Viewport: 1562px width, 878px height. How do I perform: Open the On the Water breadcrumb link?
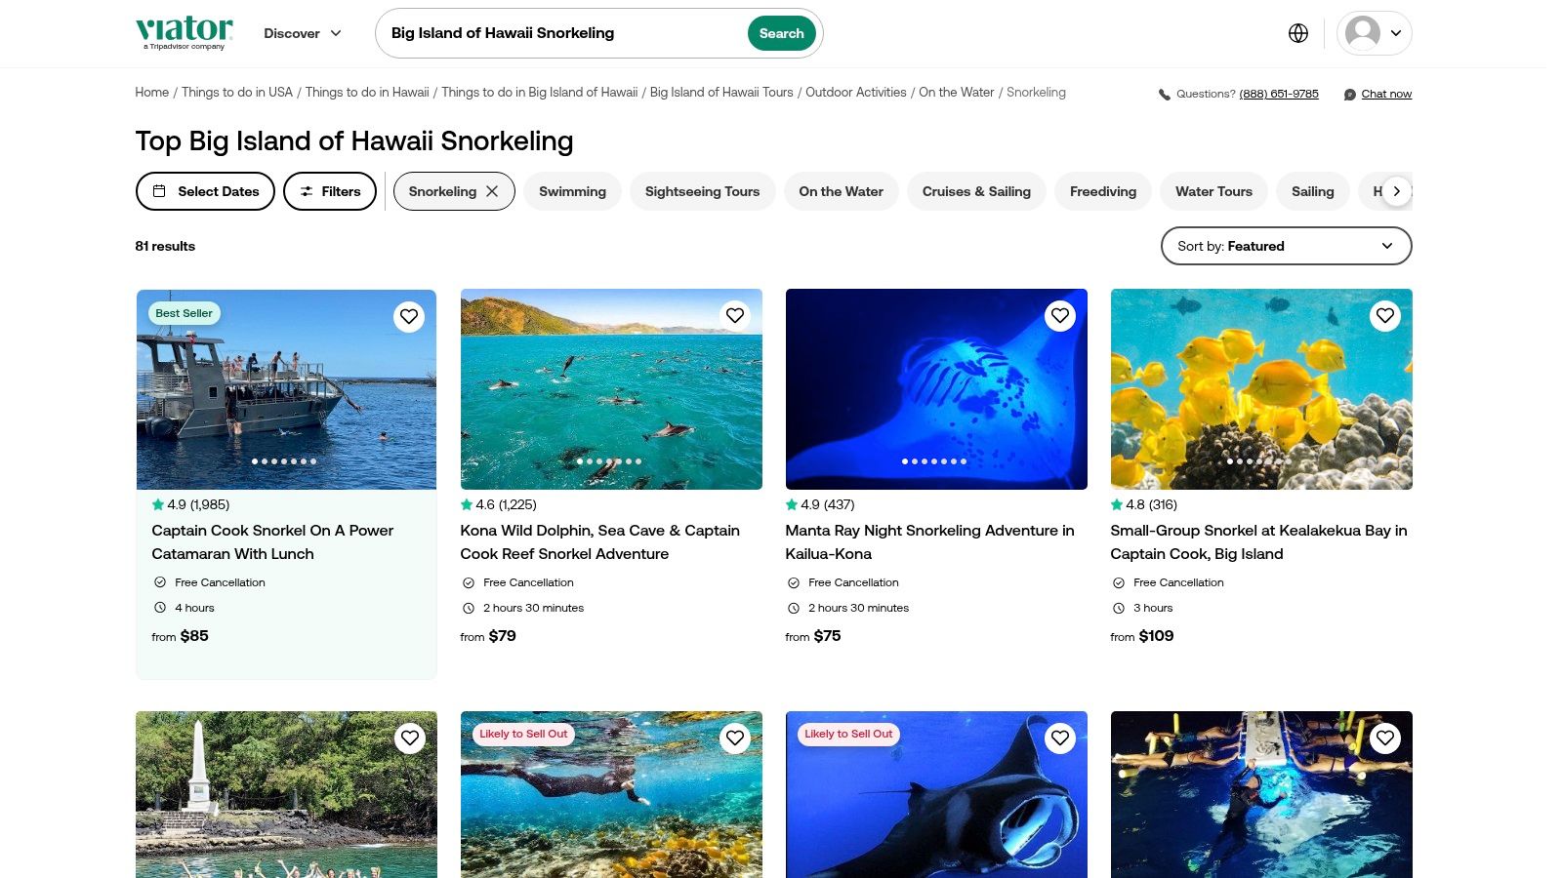[x=957, y=93]
